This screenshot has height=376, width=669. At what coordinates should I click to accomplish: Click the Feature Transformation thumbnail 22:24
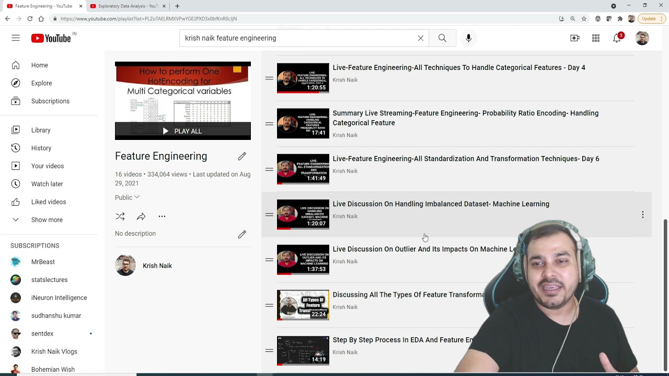tap(303, 305)
